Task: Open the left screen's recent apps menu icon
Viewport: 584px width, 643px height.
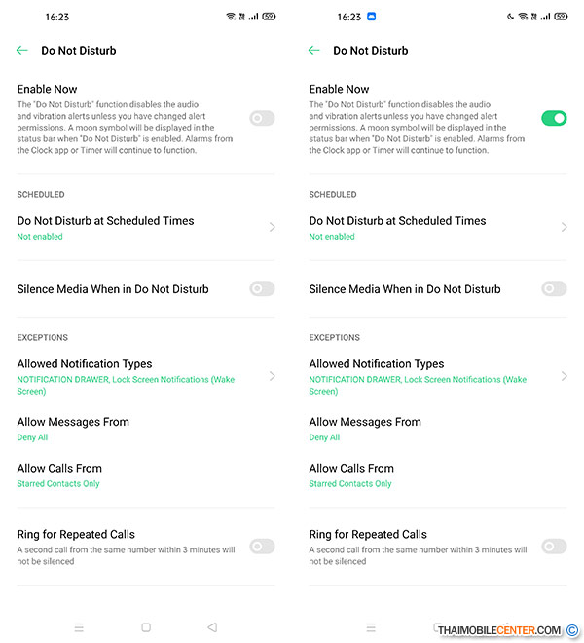Action: click(x=79, y=627)
